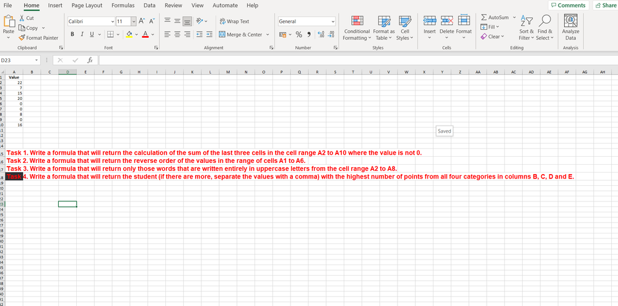Insert function with fx button
The height and width of the screenshot is (306, 618).
tap(90, 60)
